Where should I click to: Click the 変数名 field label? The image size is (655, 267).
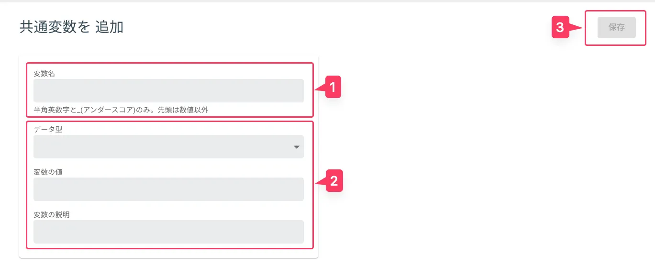[44, 74]
